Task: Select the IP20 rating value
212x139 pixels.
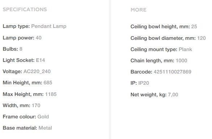Action: pos(144,83)
